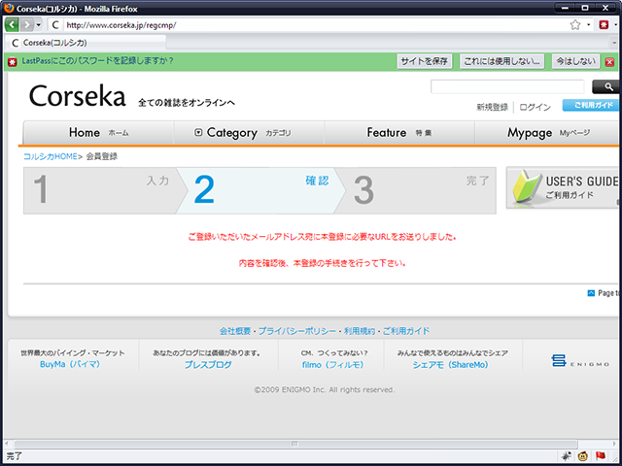Open the Home ホーム menu

[x=98, y=133]
